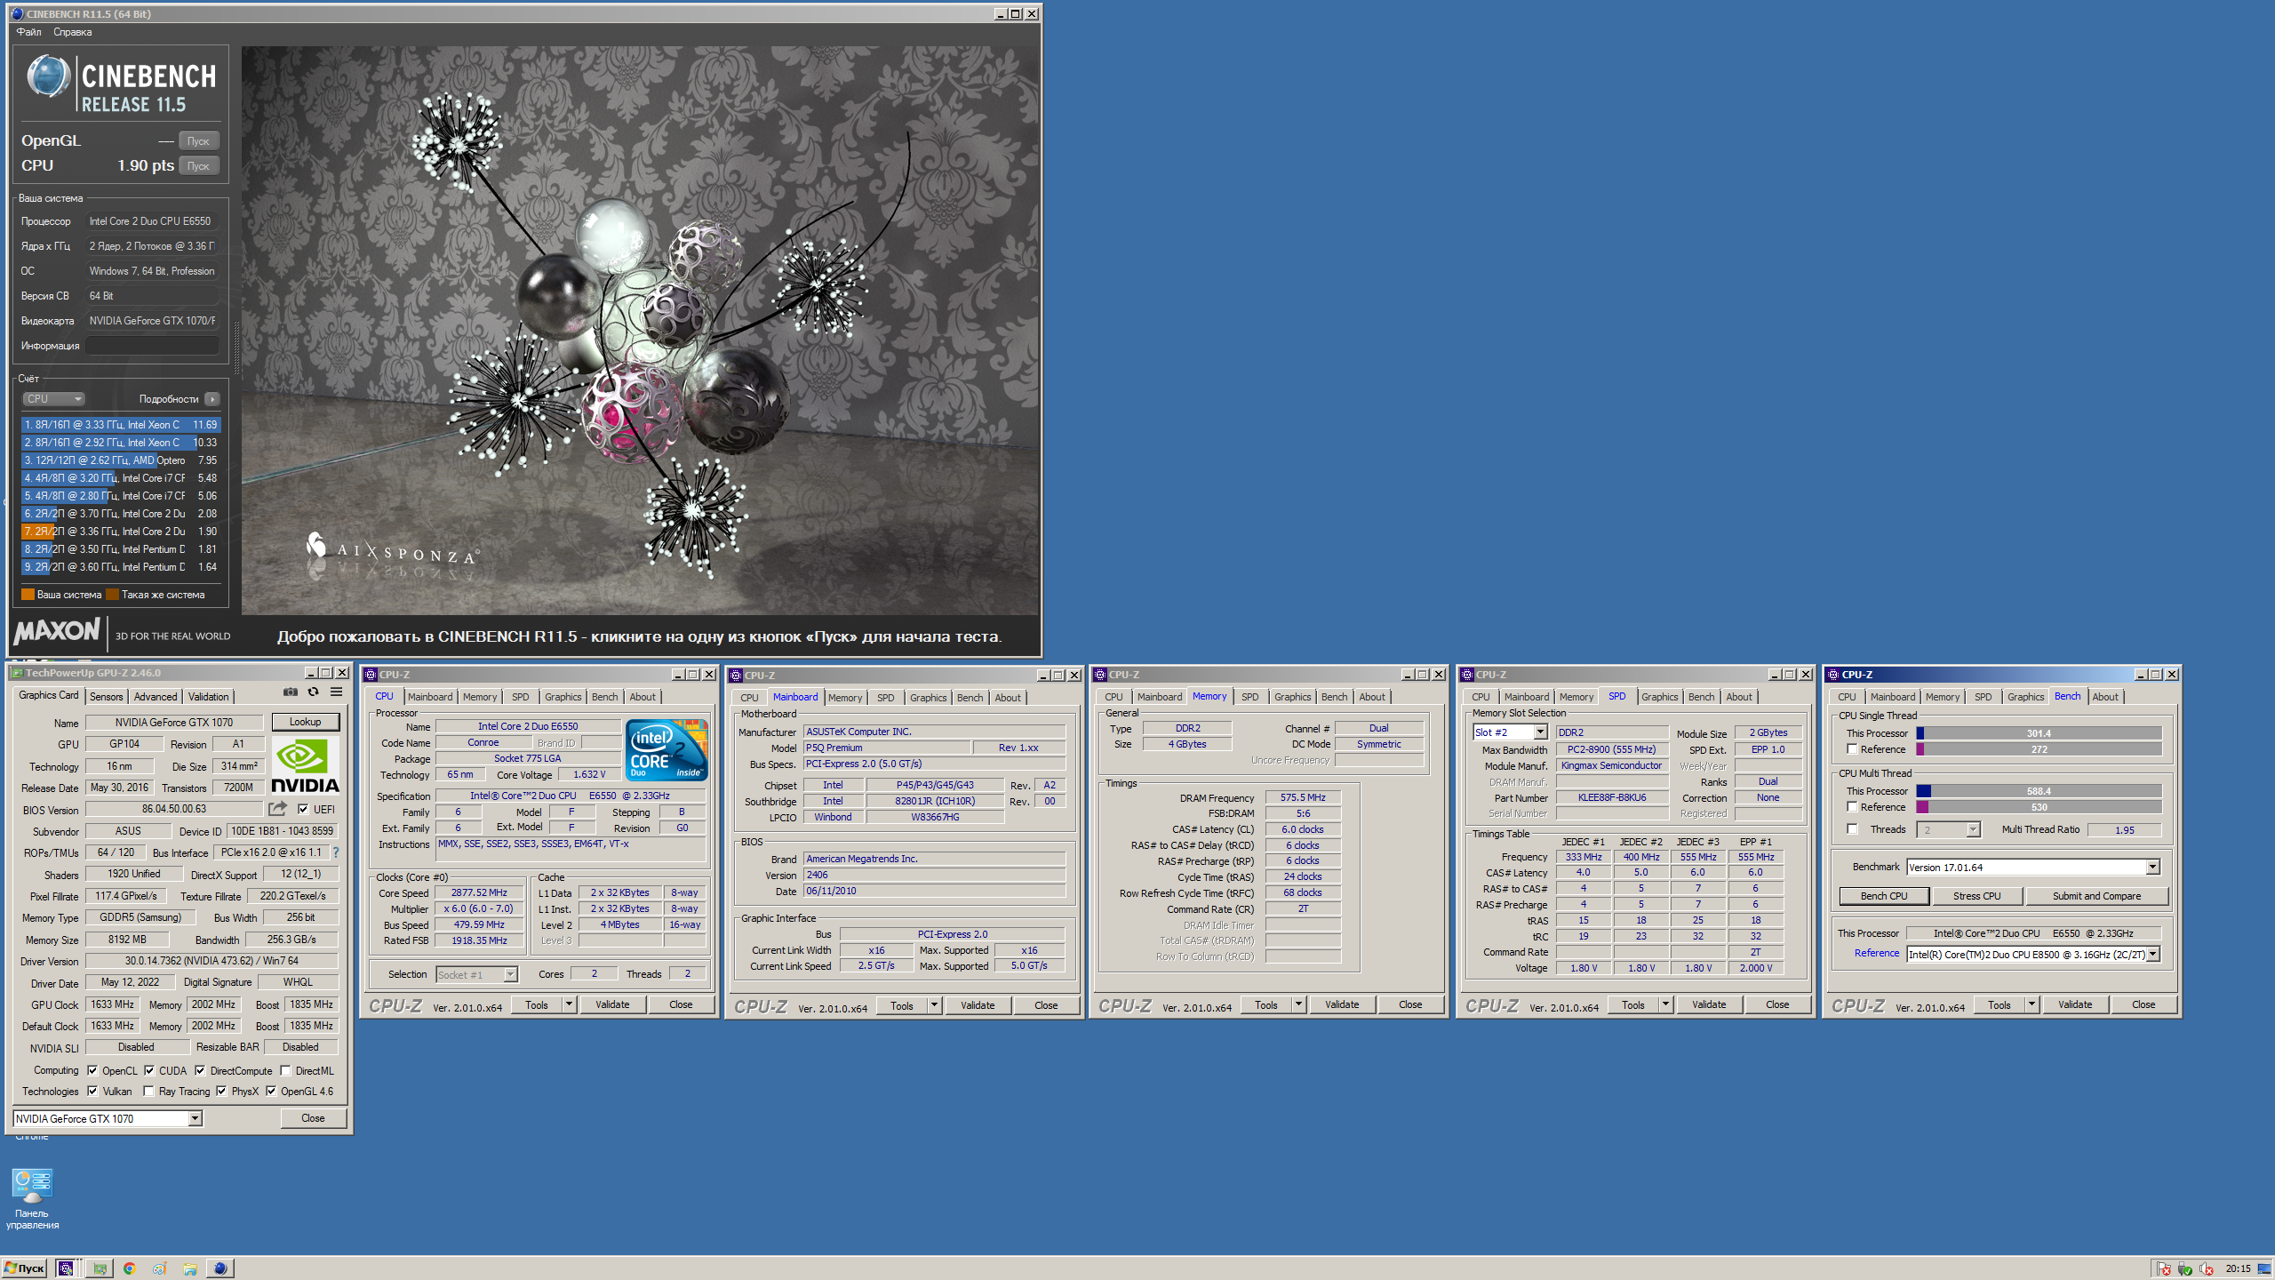This screenshot has width=2275, height=1280.
Task: Expand Tools dropdown arrow in CPU-Z CPU window
Action: coord(569,1004)
